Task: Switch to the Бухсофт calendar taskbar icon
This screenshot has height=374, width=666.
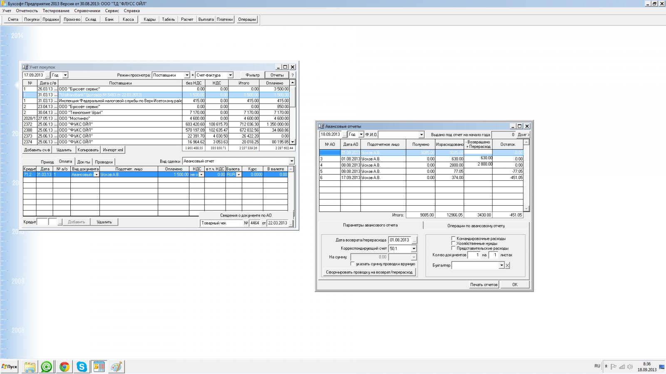Action: click(99, 367)
